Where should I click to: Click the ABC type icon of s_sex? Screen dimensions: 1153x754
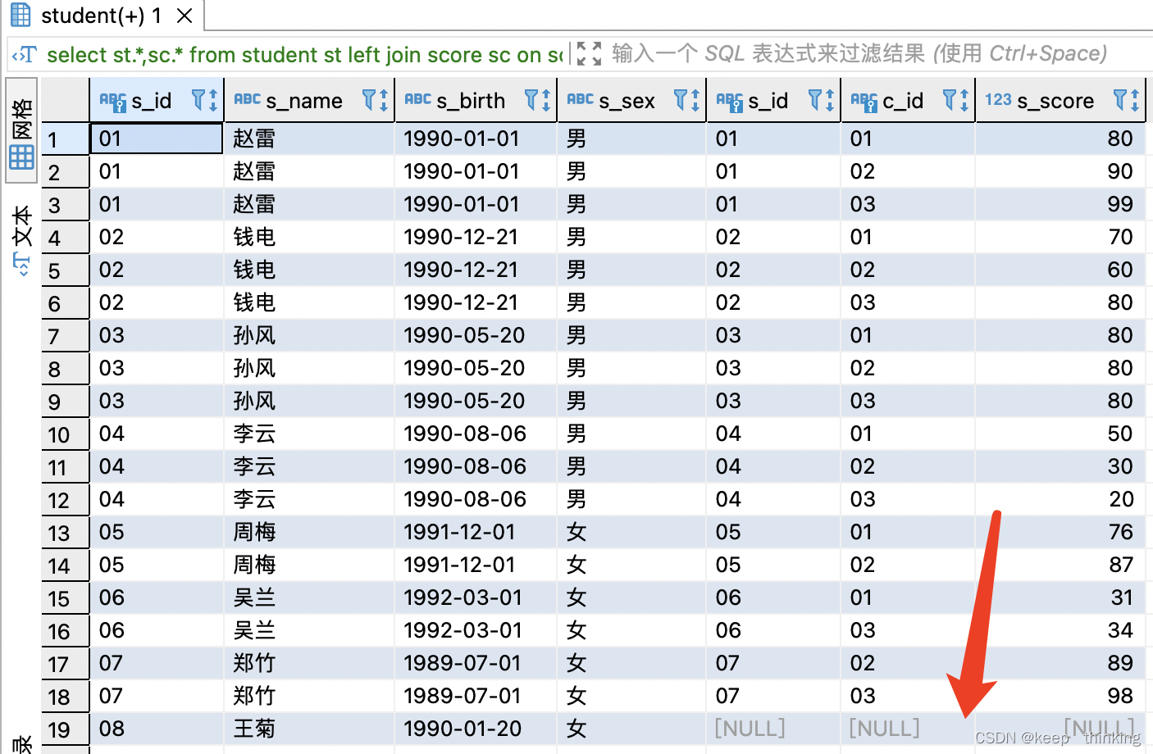[580, 99]
